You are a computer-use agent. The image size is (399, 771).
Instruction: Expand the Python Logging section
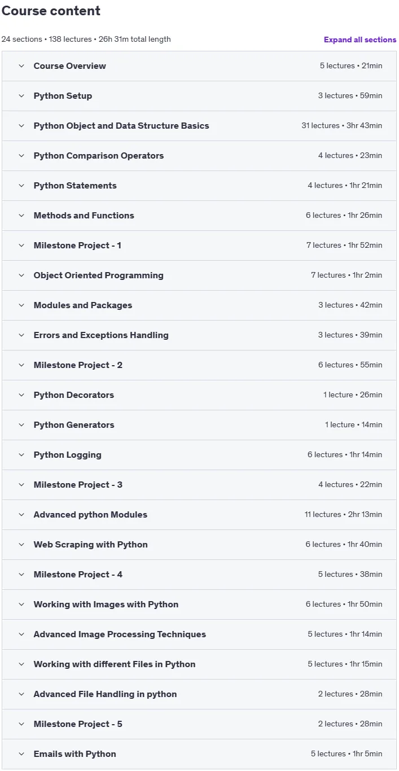point(199,455)
